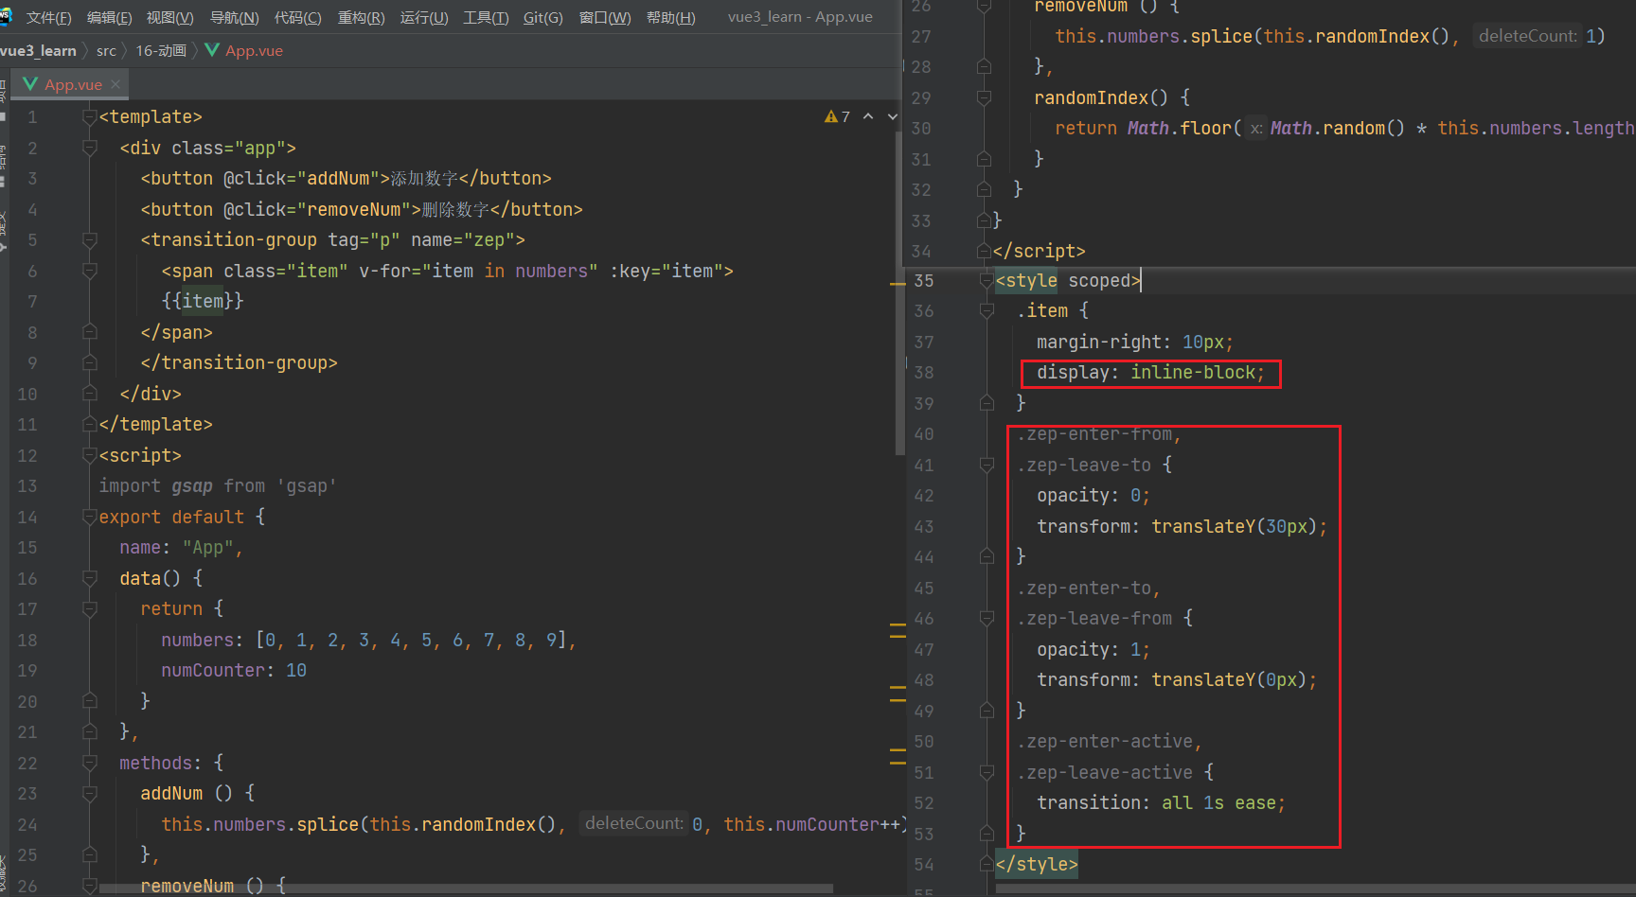Open the 重构(R) menu
Screen dimensions: 1636x897
pyautogui.click(x=361, y=17)
